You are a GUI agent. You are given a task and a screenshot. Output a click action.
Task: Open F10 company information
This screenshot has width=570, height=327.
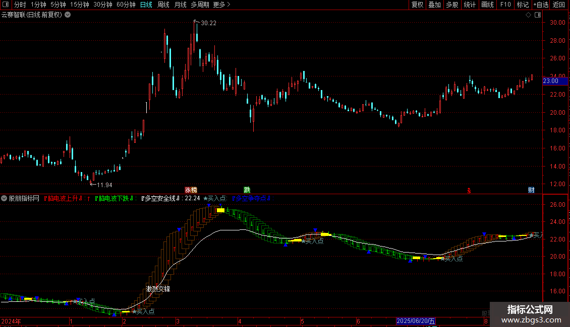coord(505,5)
